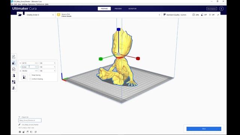Click the Z scale percent field

48,71
